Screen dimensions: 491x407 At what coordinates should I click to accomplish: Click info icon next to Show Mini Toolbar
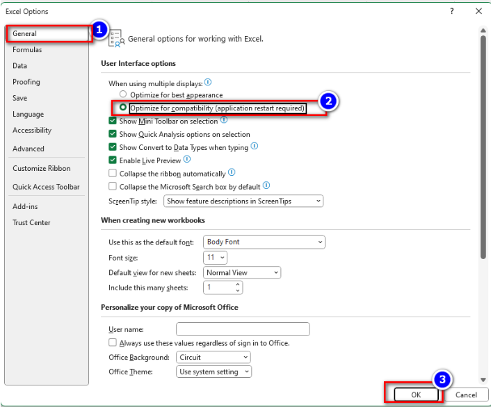[224, 120]
